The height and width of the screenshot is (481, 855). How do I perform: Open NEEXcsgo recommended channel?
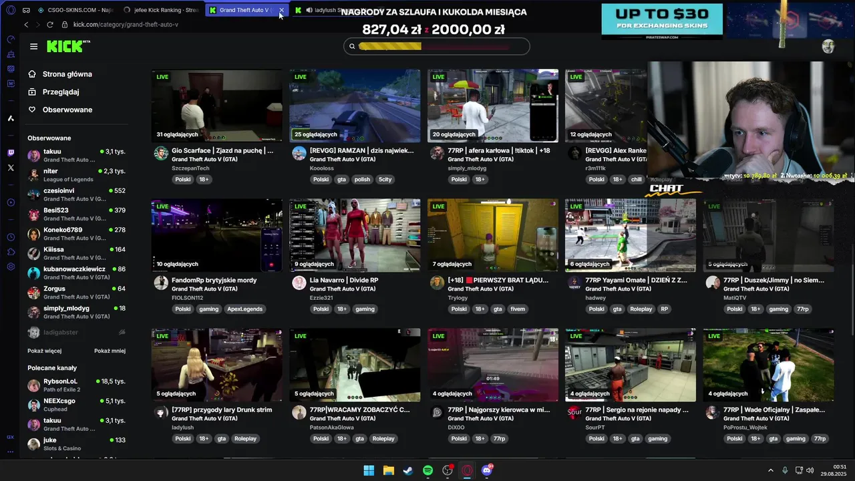[x=76, y=404]
